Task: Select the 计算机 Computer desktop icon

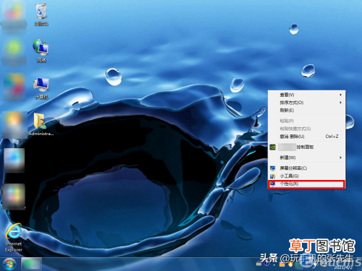Action: 41,88
